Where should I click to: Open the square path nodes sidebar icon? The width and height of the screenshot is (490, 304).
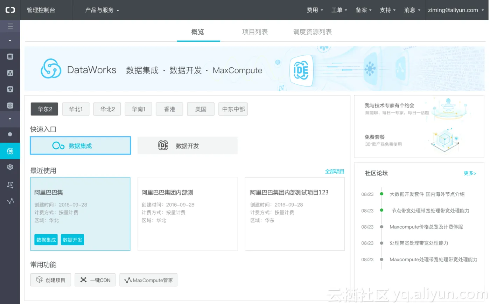10,185
